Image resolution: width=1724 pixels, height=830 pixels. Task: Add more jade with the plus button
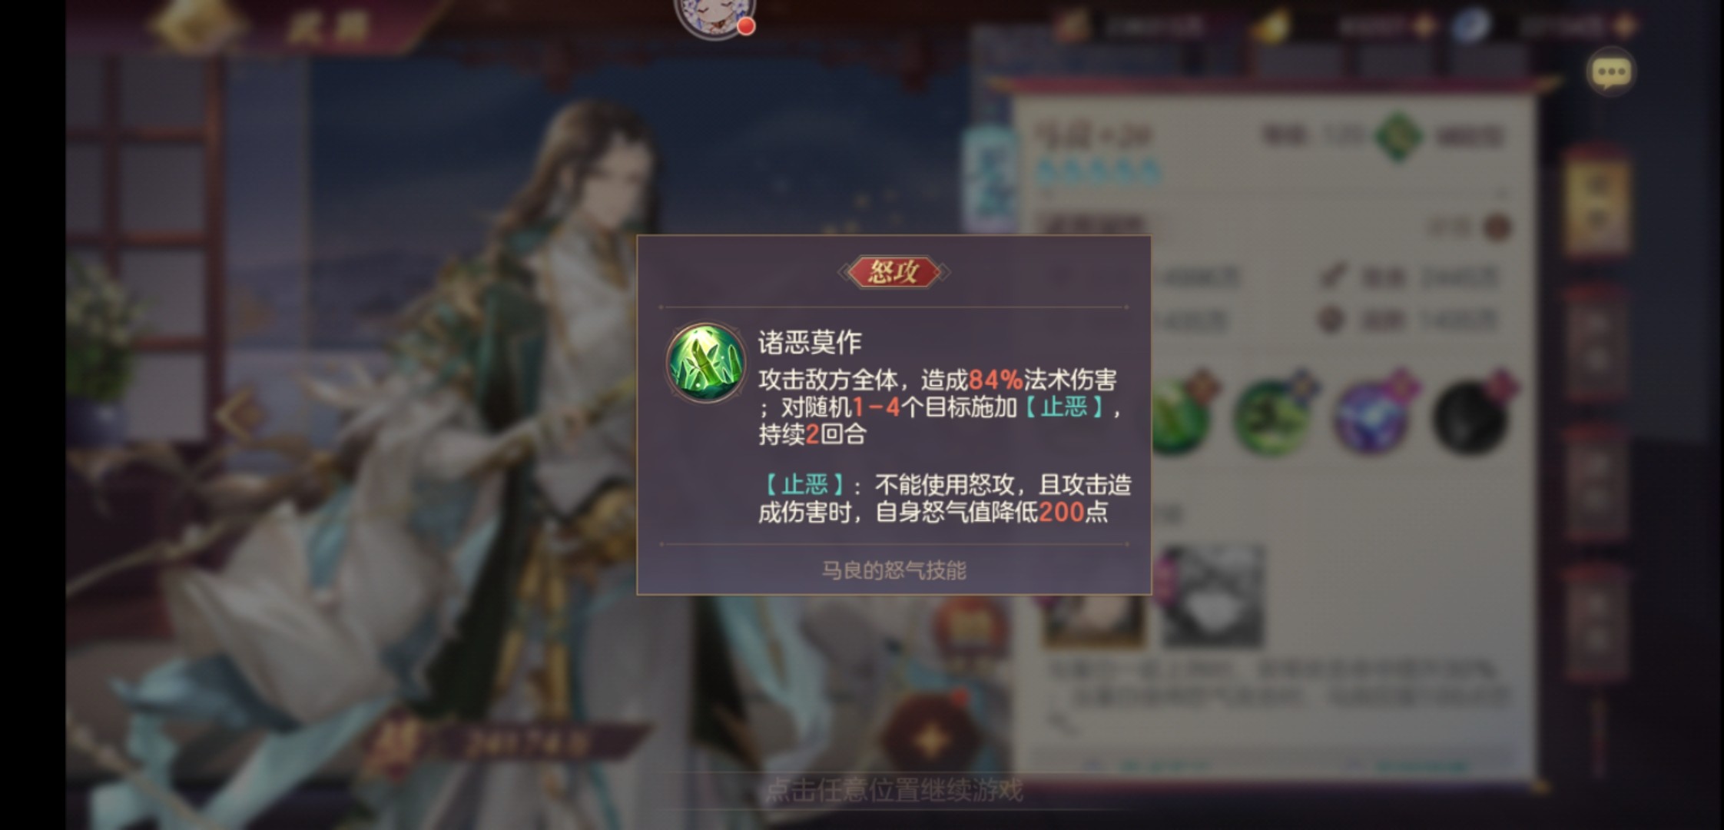click(1625, 26)
